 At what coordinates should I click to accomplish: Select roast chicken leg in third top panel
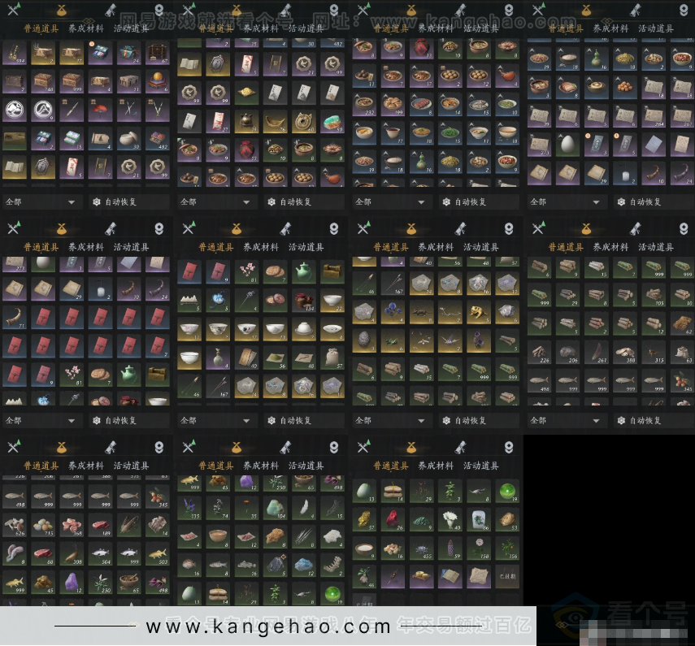[507, 76]
